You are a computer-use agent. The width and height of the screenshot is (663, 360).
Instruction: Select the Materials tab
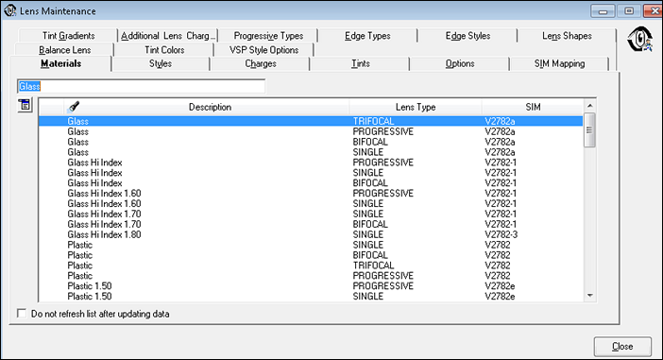(x=60, y=63)
